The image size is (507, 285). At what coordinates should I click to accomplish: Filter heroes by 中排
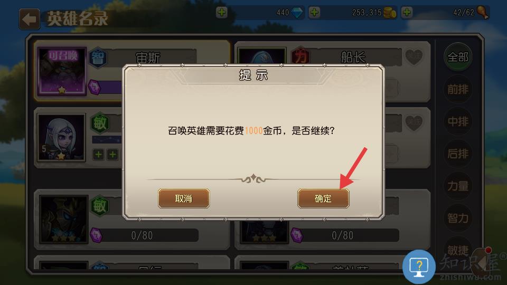pyautogui.click(x=458, y=121)
